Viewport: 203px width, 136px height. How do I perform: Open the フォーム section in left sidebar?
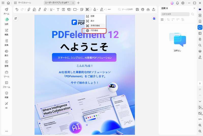[x=7, y=85]
